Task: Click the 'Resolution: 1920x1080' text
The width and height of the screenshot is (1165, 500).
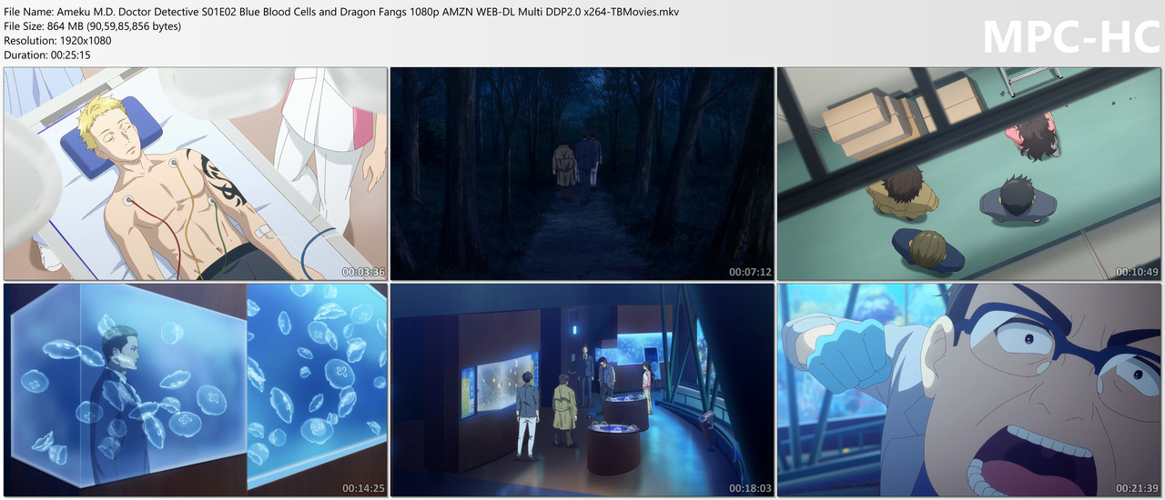Action: point(58,41)
